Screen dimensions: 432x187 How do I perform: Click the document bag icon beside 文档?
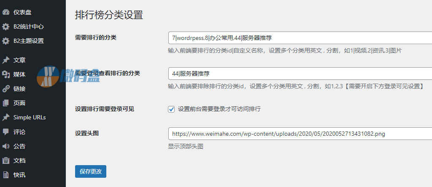6,161
